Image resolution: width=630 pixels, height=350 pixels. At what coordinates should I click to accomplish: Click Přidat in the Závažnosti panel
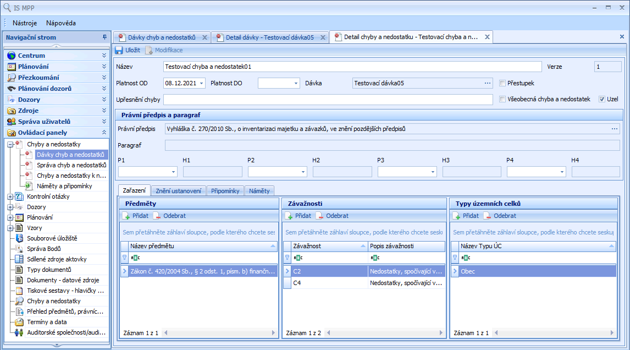coord(298,216)
